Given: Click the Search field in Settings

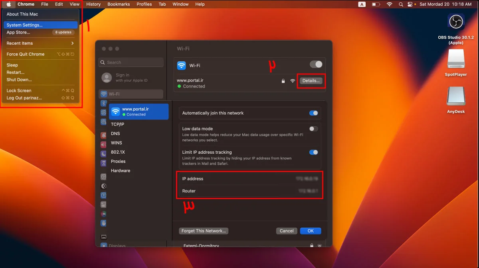Looking at the screenshot, I should [132, 63].
